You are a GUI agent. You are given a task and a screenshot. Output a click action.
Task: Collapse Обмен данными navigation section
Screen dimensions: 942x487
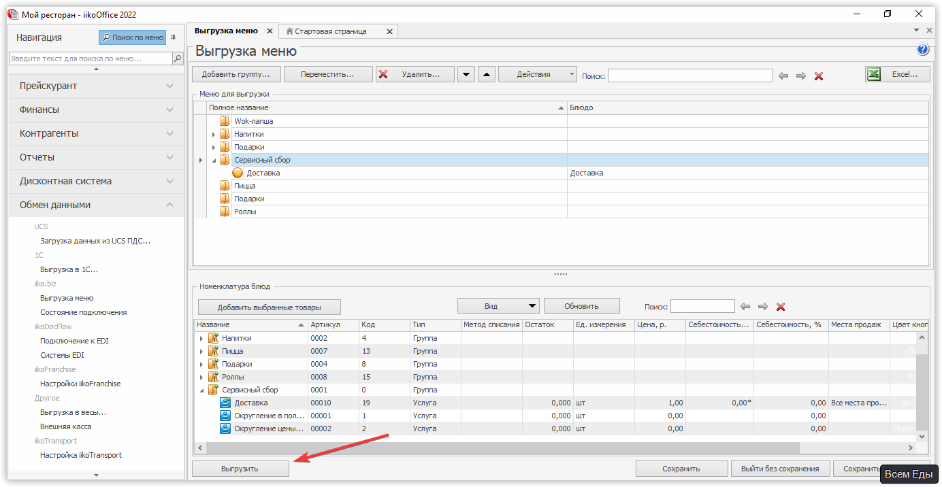[96, 205]
